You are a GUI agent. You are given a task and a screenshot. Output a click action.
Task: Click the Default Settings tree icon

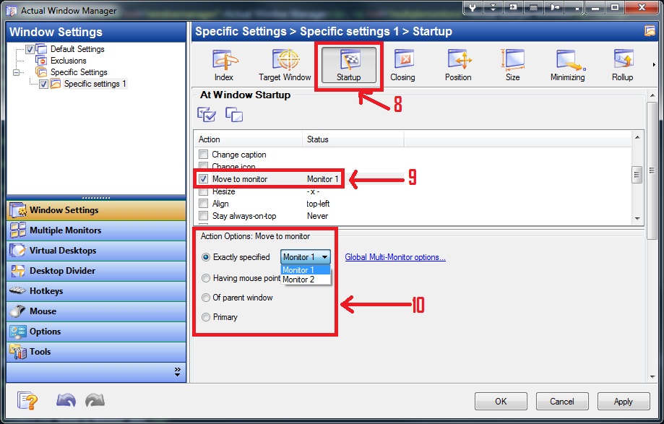pyautogui.click(x=41, y=49)
